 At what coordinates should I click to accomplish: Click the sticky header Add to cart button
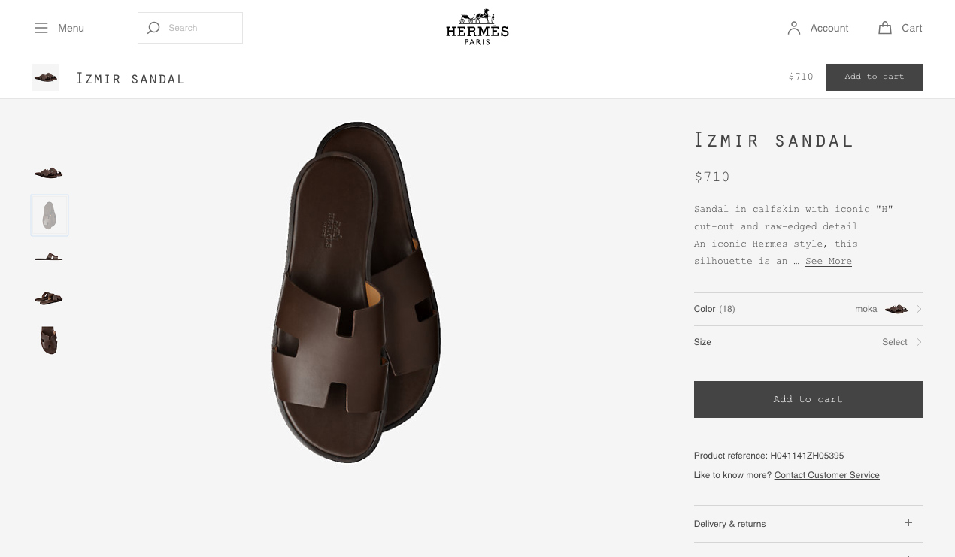[x=875, y=77]
